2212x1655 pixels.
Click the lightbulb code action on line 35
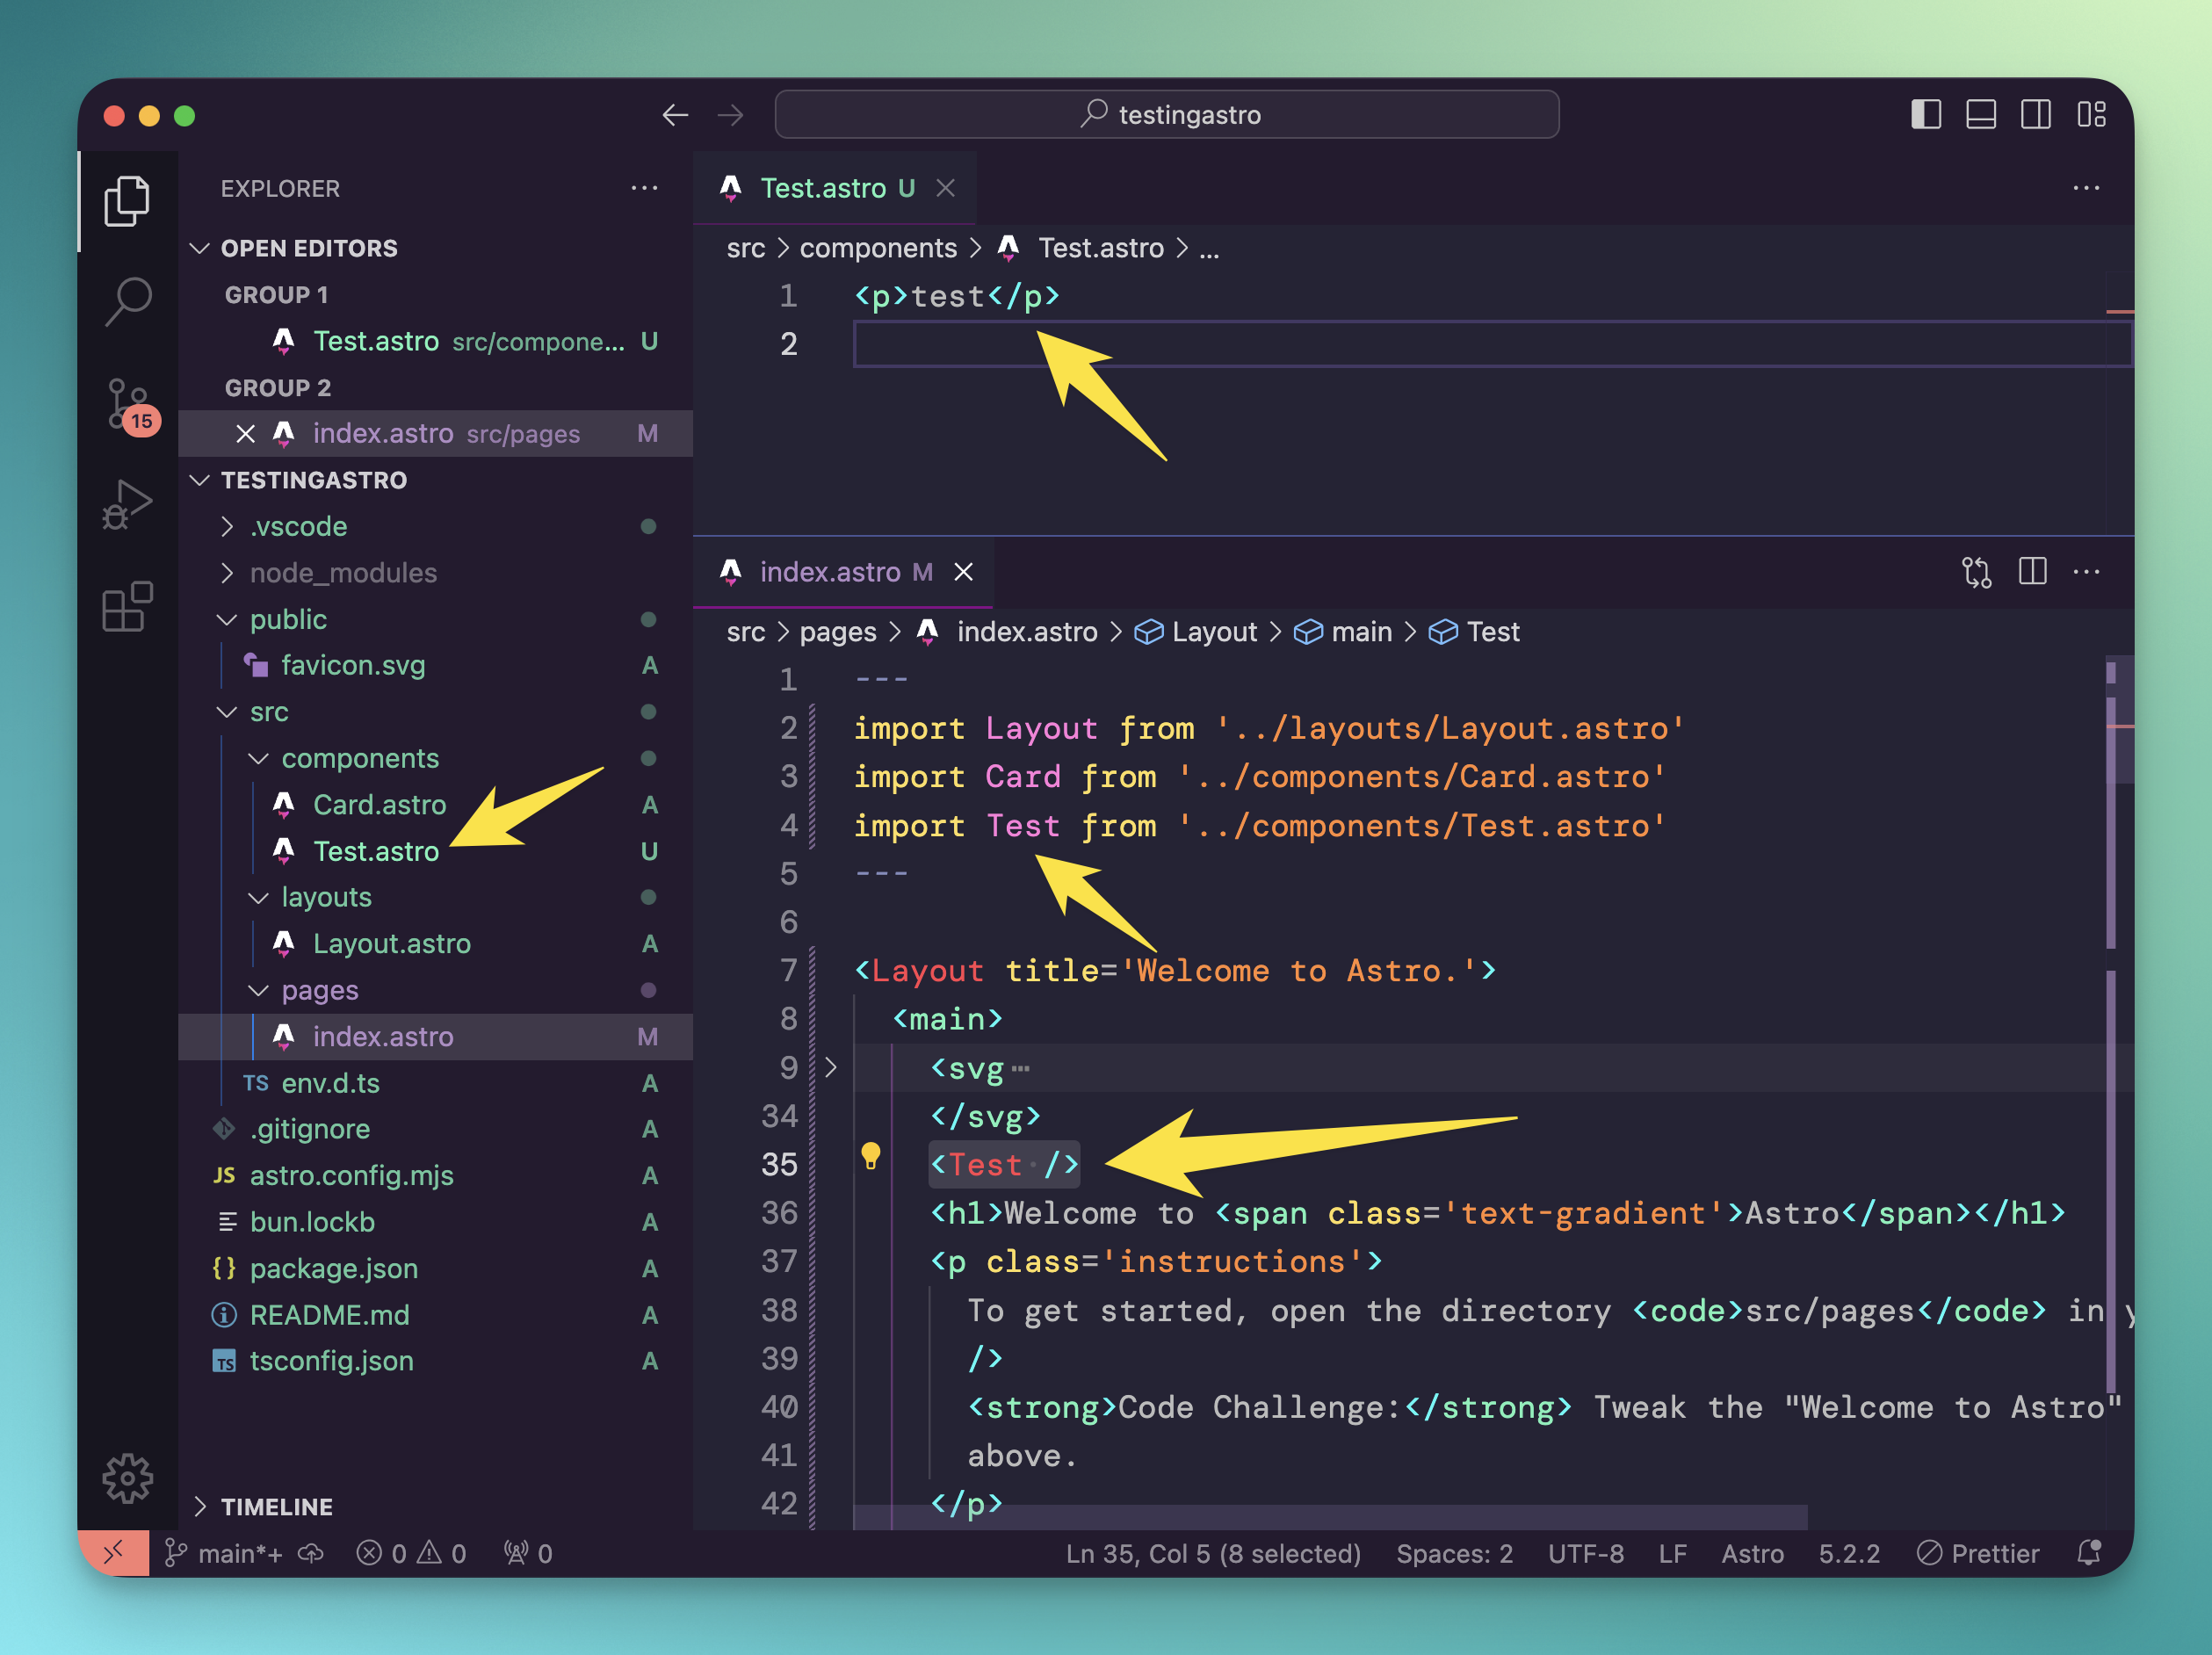click(870, 1156)
